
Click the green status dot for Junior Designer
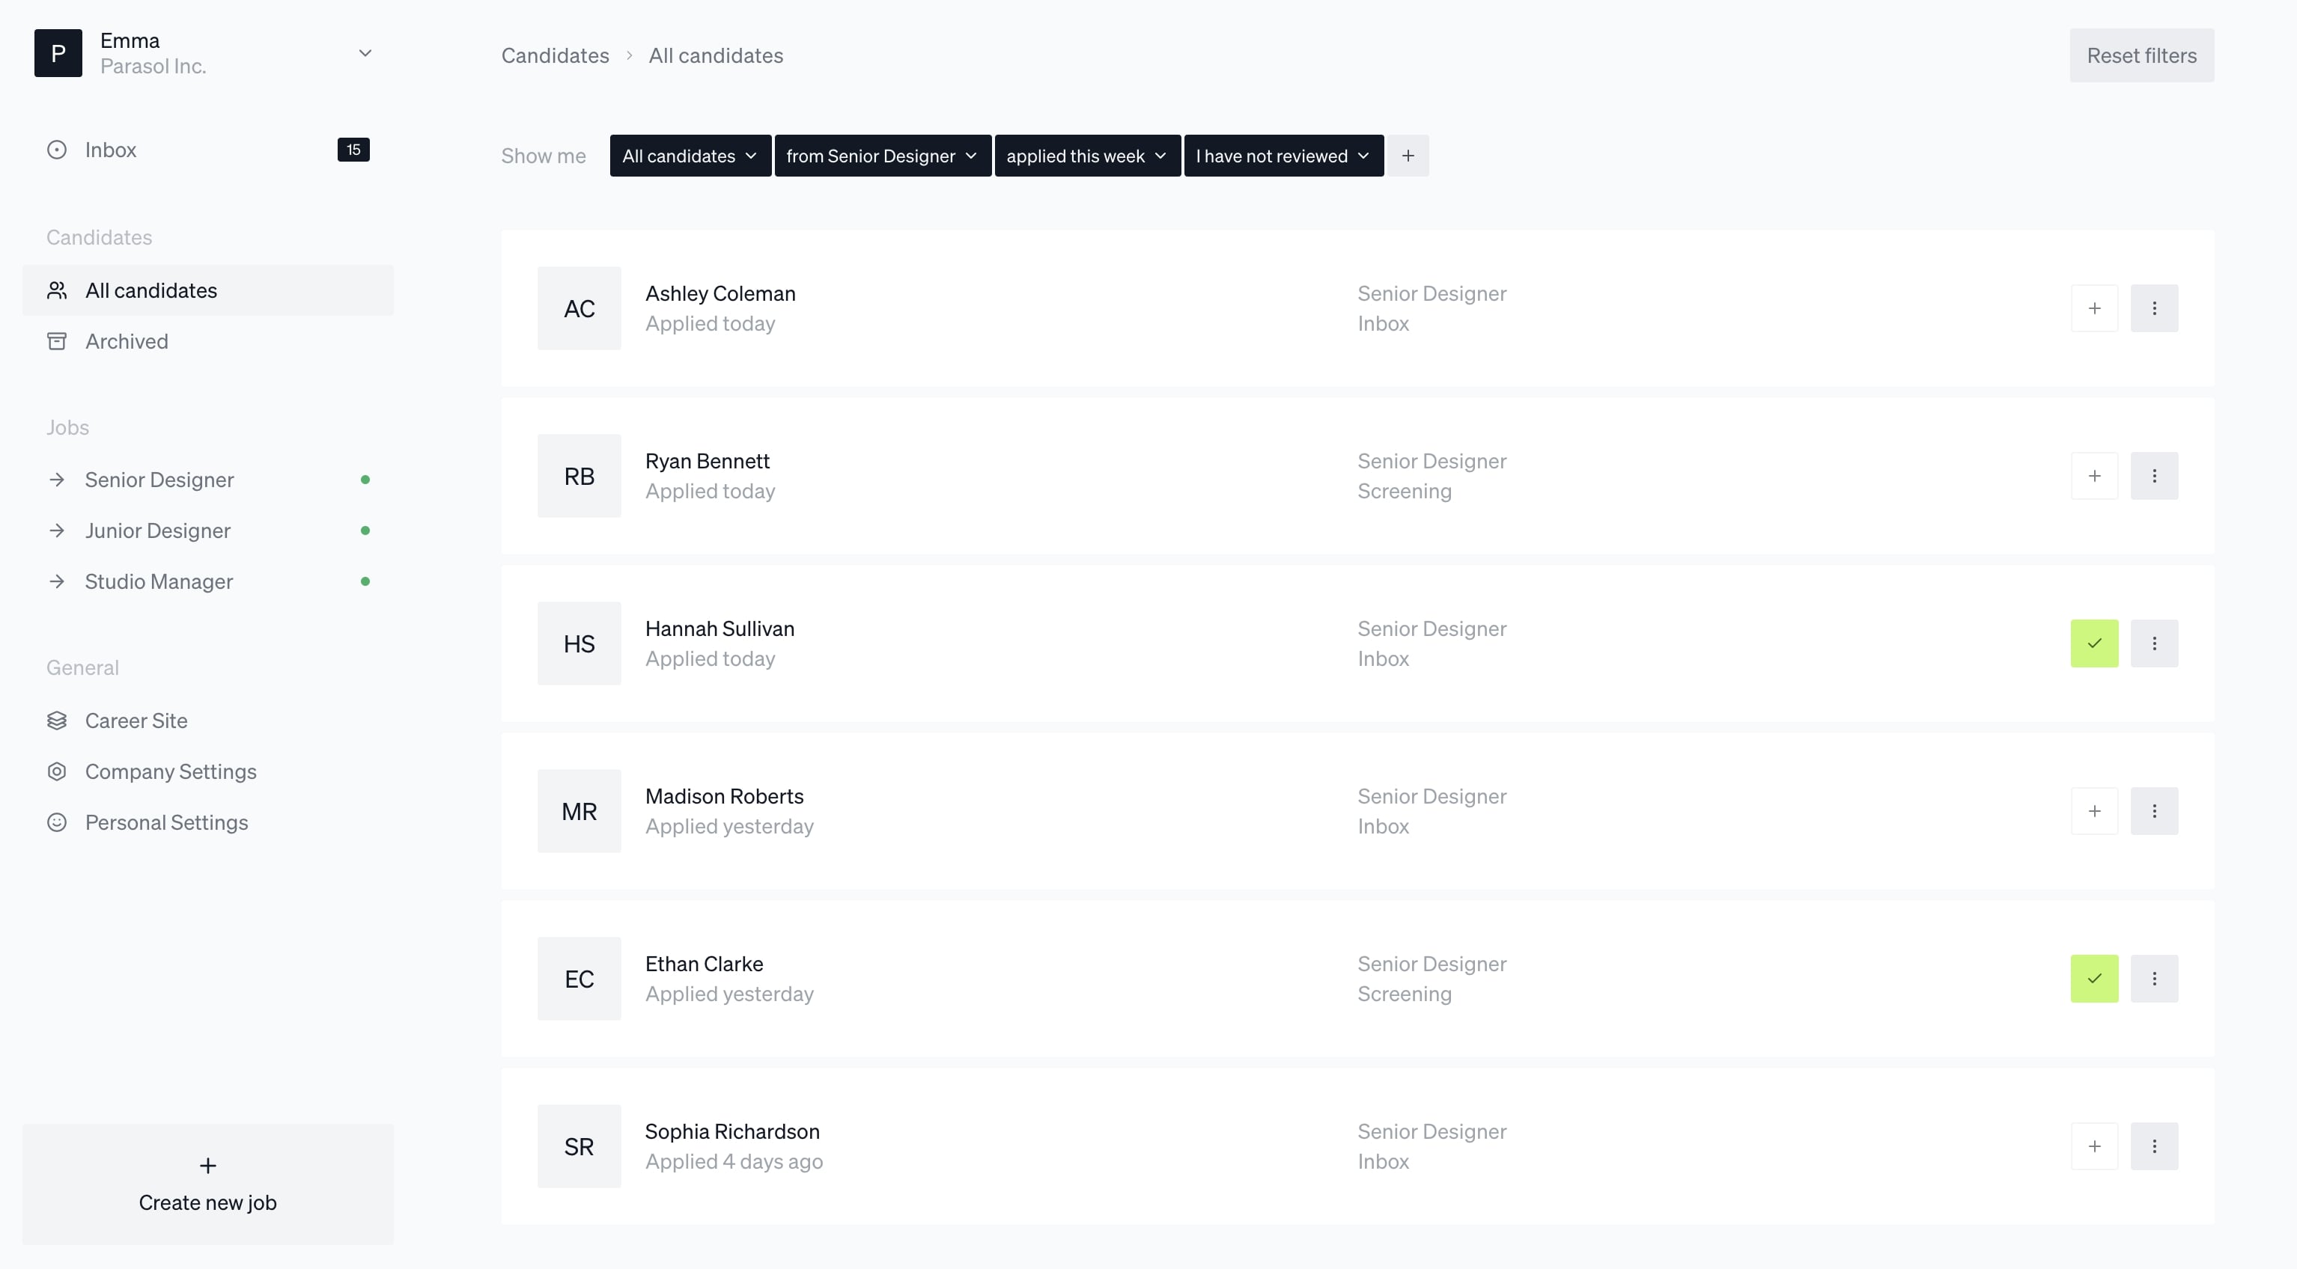pos(365,530)
